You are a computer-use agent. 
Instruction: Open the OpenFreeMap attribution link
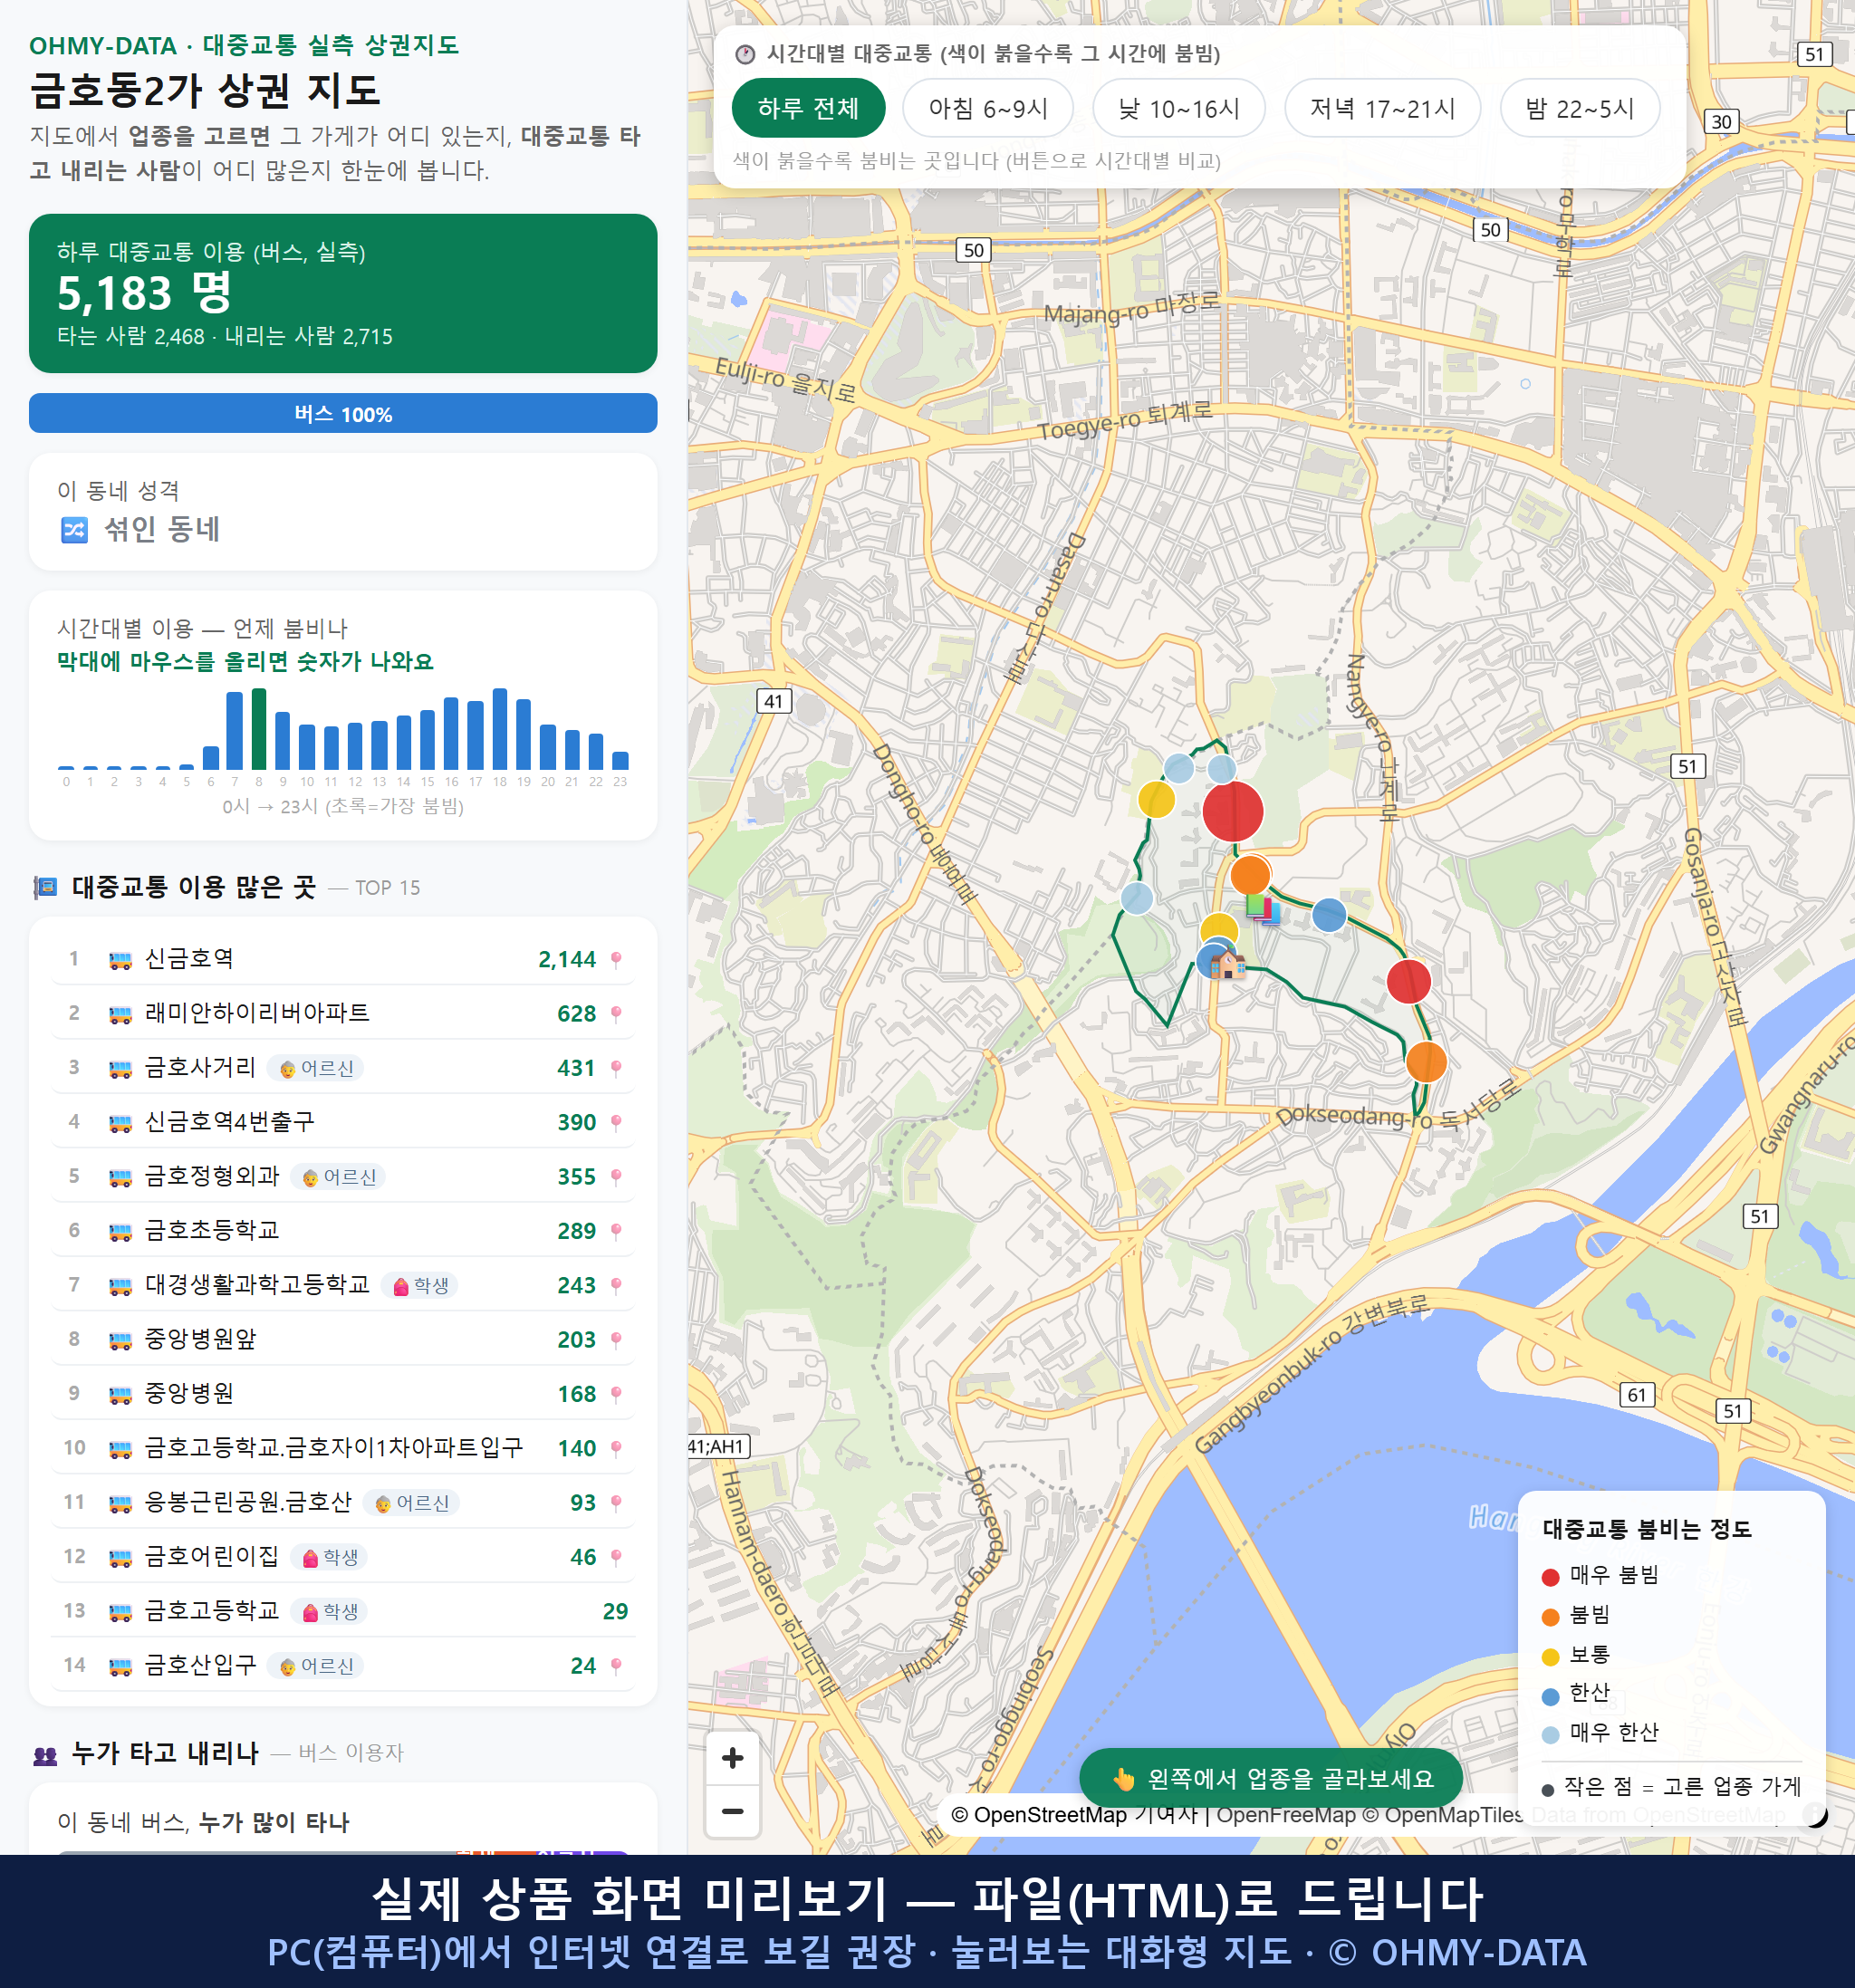point(1286,1815)
